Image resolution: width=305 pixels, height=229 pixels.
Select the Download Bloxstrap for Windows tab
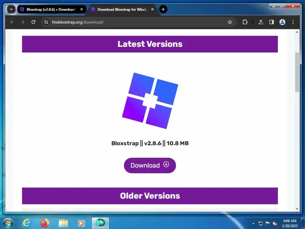tap(122, 9)
